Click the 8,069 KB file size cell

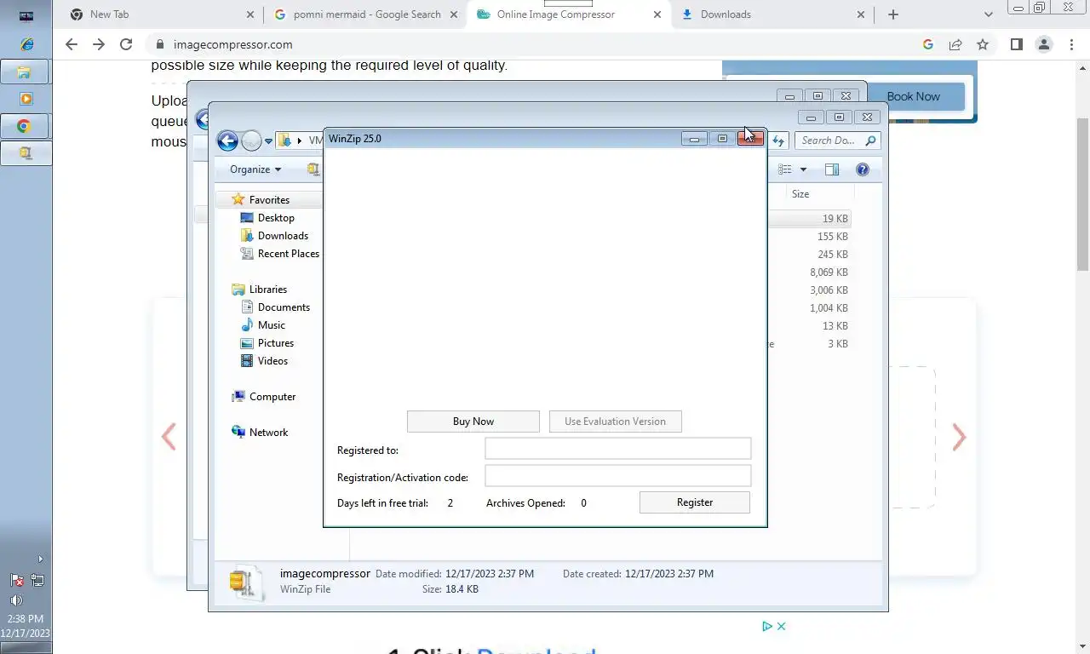829,272
